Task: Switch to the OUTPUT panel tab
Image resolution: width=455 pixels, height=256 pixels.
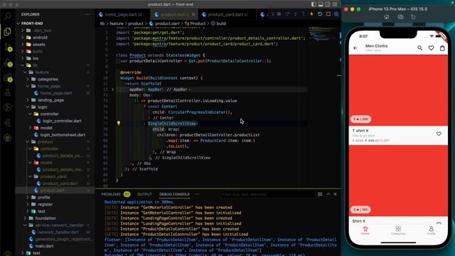Action: (144, 194)
